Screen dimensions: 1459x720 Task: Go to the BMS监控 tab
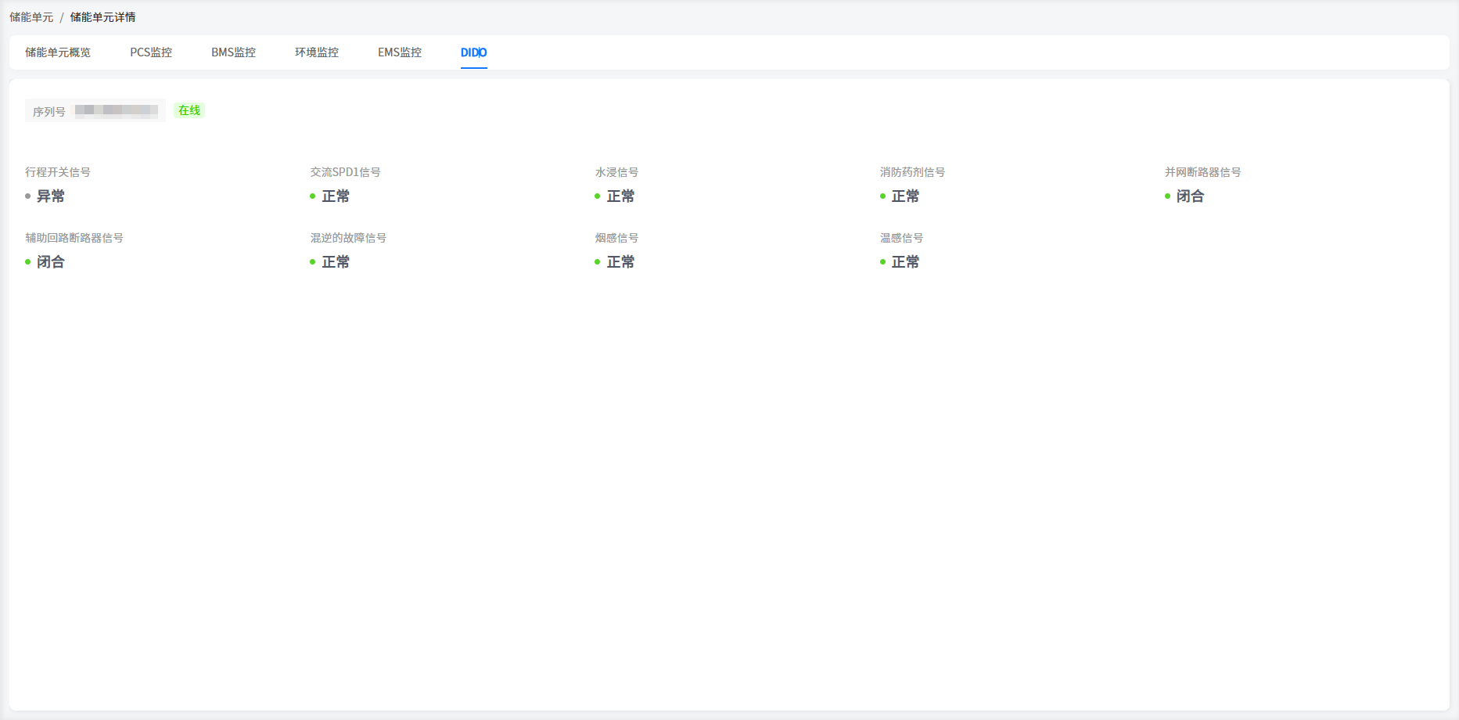point(233,52)
